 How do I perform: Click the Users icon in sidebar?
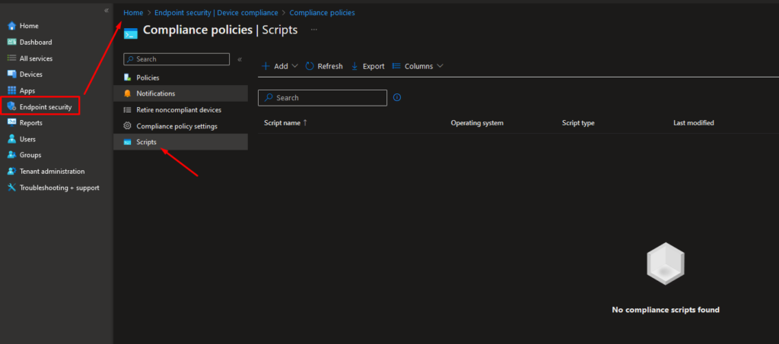click(12, 139)
